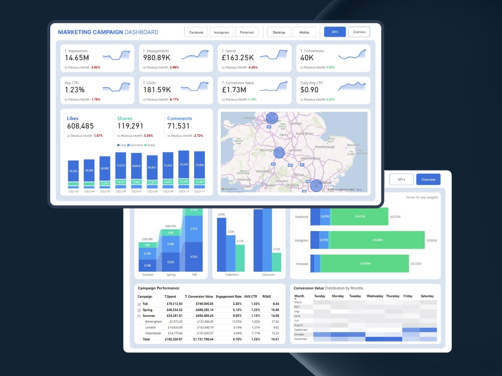This screenshot has height=376, width=502.
Task: Click the Spring £22K stacked segment
Action: (x=171, y=262)
